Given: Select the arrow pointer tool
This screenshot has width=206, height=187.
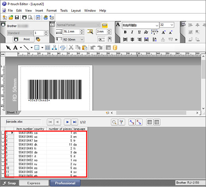Looking at the screenshot, I should 8,48.
